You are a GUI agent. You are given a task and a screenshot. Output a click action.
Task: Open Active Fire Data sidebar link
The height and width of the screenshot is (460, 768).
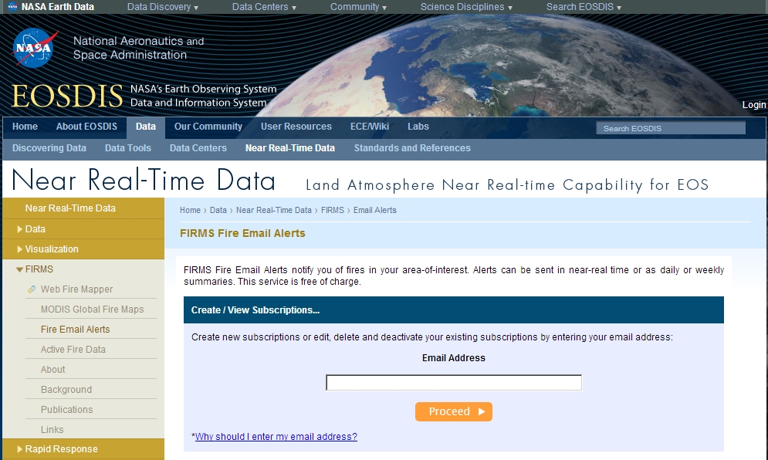point(73,350)
